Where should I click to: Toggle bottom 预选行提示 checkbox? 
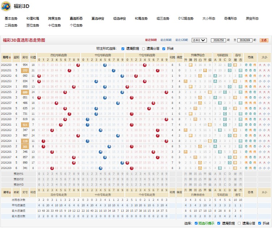pos(196,223)
